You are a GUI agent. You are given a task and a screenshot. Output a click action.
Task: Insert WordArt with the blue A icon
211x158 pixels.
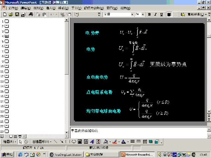tap(92, 142)
